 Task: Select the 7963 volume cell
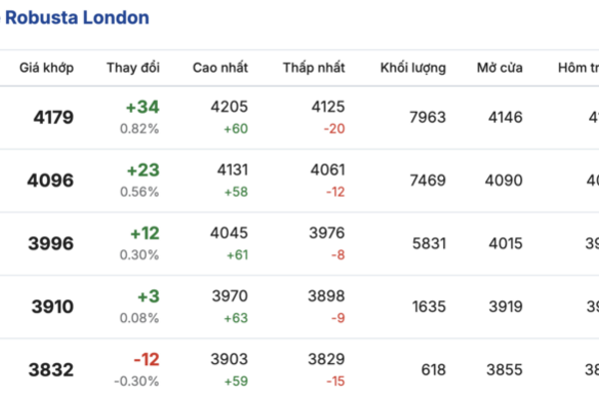(427, 118)
